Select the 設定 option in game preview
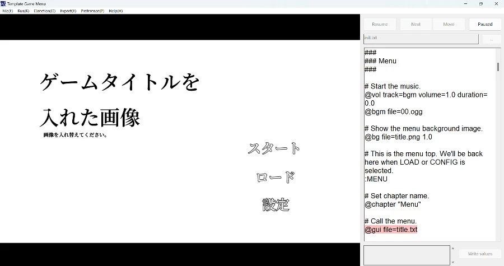The width and height of the screenshot is (504, 266). tap(276, 205)
